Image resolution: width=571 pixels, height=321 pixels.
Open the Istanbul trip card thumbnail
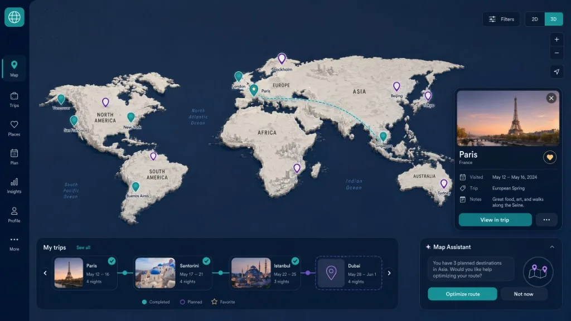(251, 273)
